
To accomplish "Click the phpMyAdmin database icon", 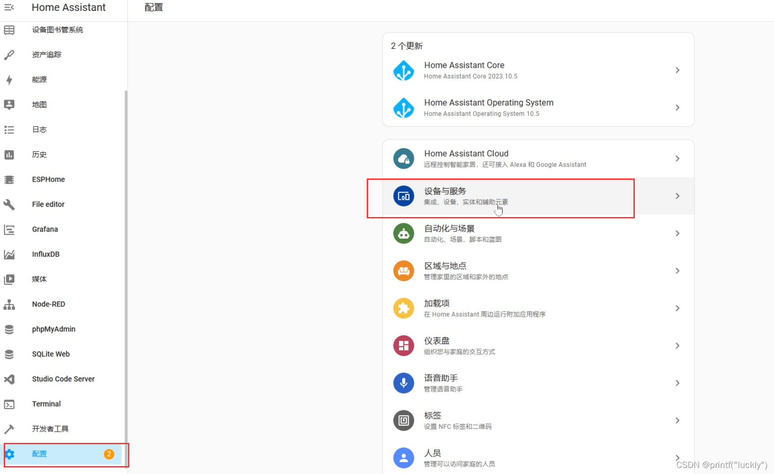I will click(x=9, y=329).
